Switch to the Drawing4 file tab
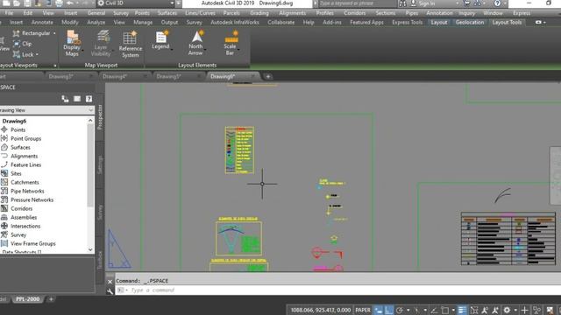Screen dimensions: 561x315 [x=115, y=76]
